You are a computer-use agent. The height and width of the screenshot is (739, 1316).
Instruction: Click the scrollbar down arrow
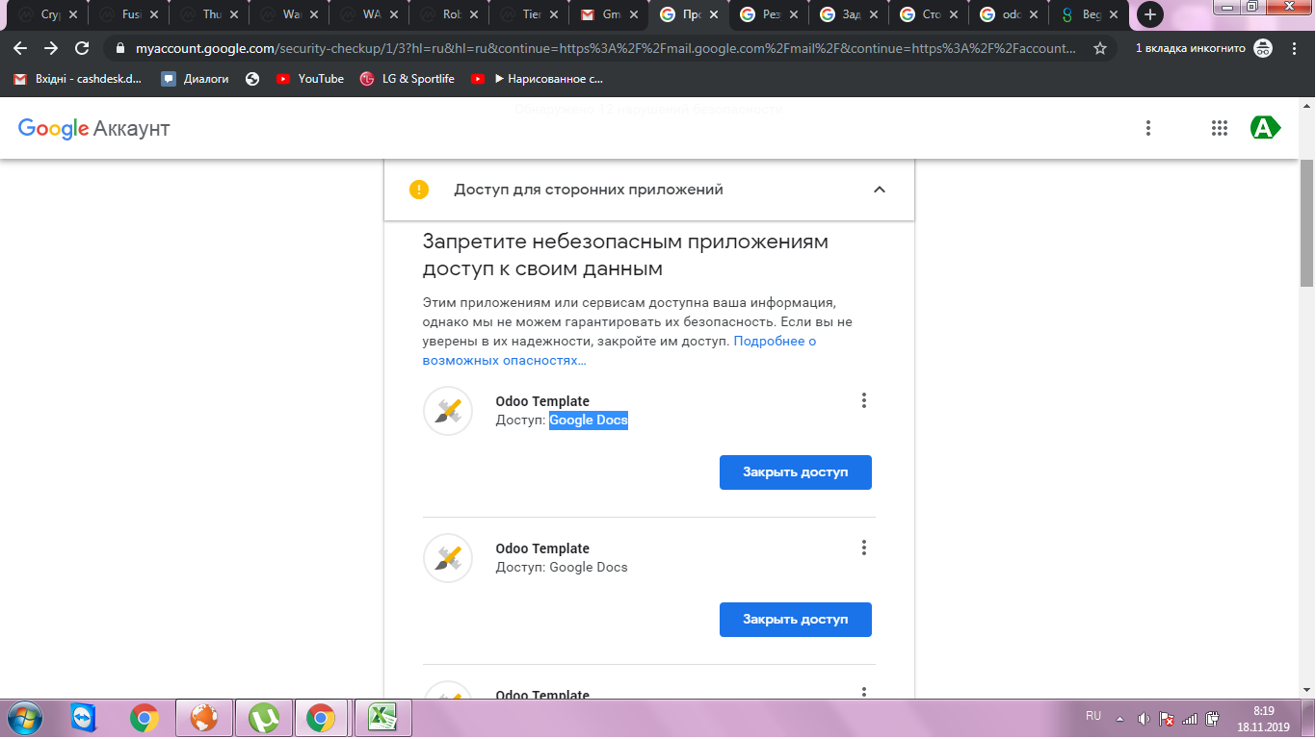click(x=1307, y=690)
